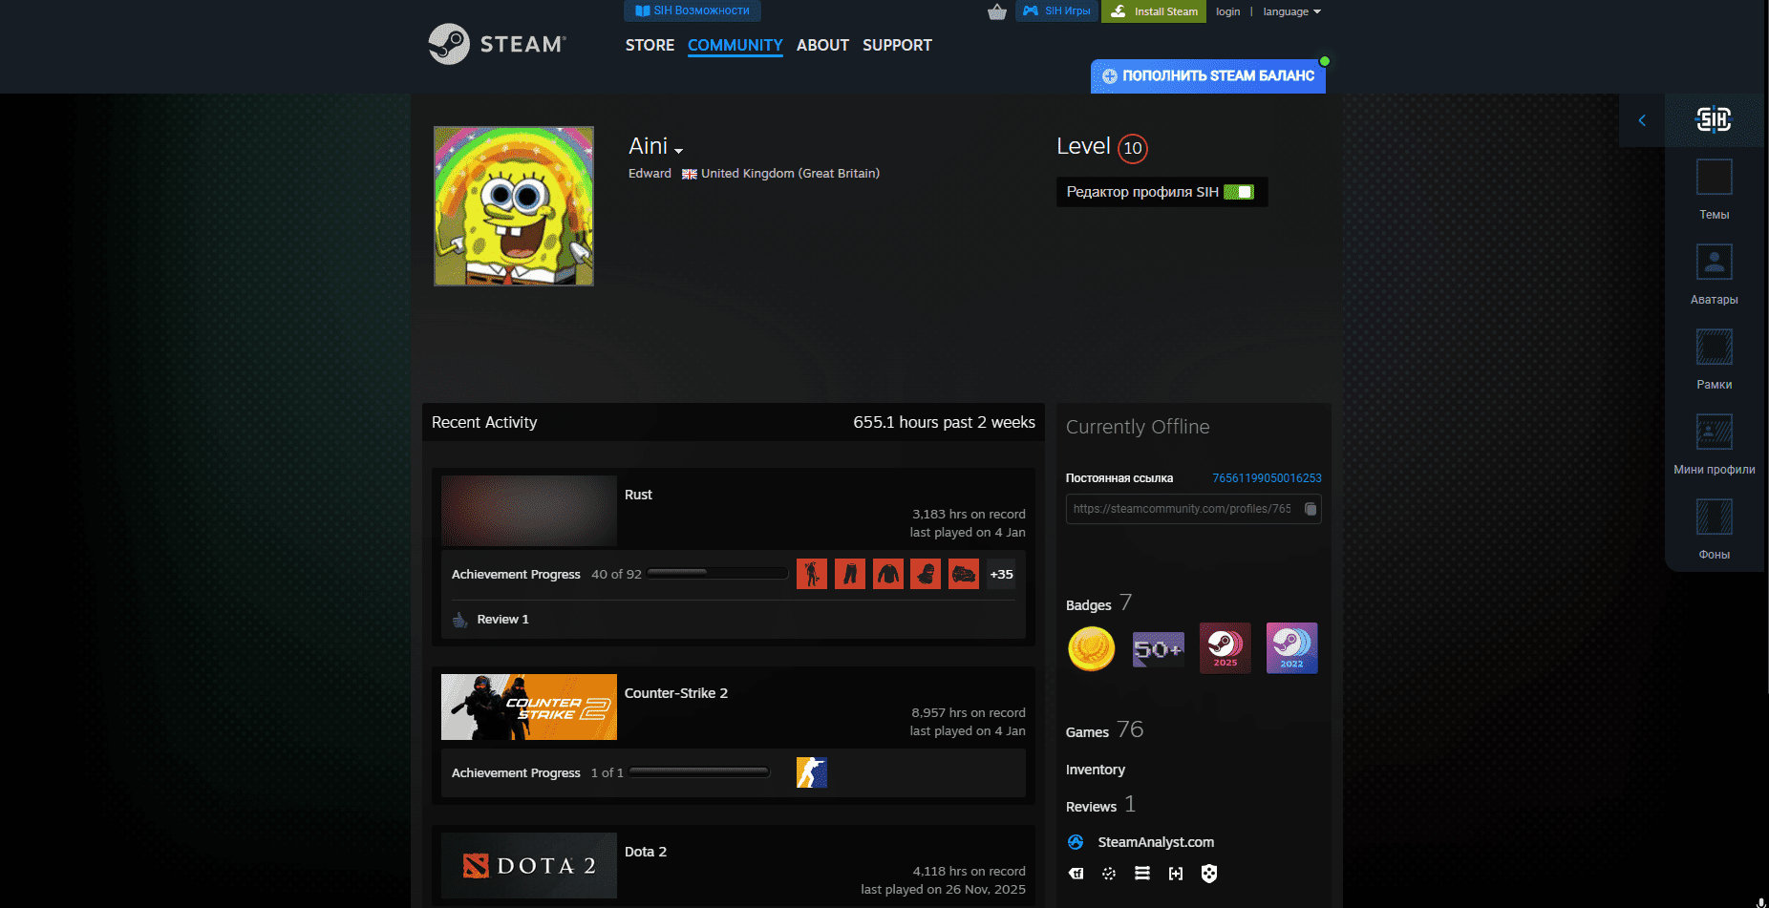Toggle the Редактор профиля SIH switch

point(1241,191)
